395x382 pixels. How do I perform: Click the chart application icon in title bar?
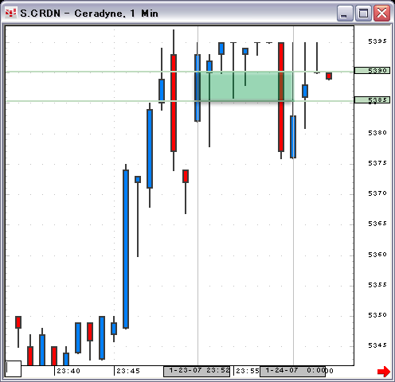[x=10, y=13]
